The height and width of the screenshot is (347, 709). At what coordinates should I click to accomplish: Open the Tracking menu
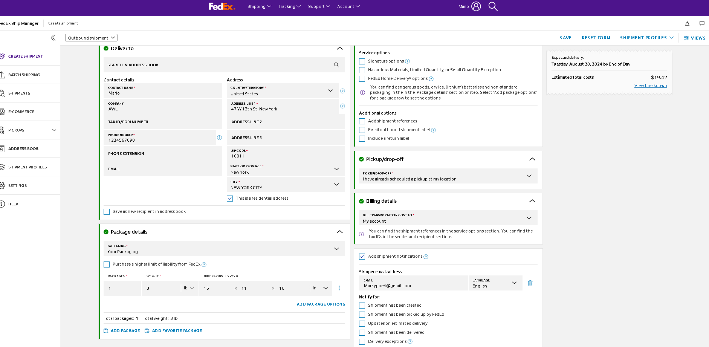[x=289, y=6]
